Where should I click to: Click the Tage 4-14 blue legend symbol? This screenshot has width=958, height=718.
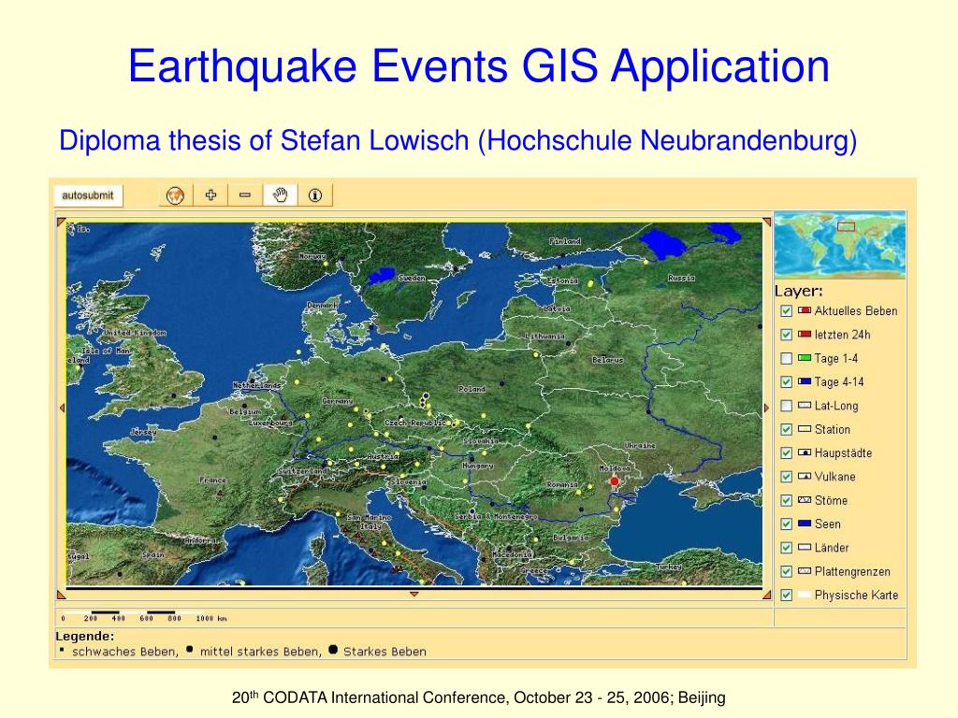tap(805, 381)
